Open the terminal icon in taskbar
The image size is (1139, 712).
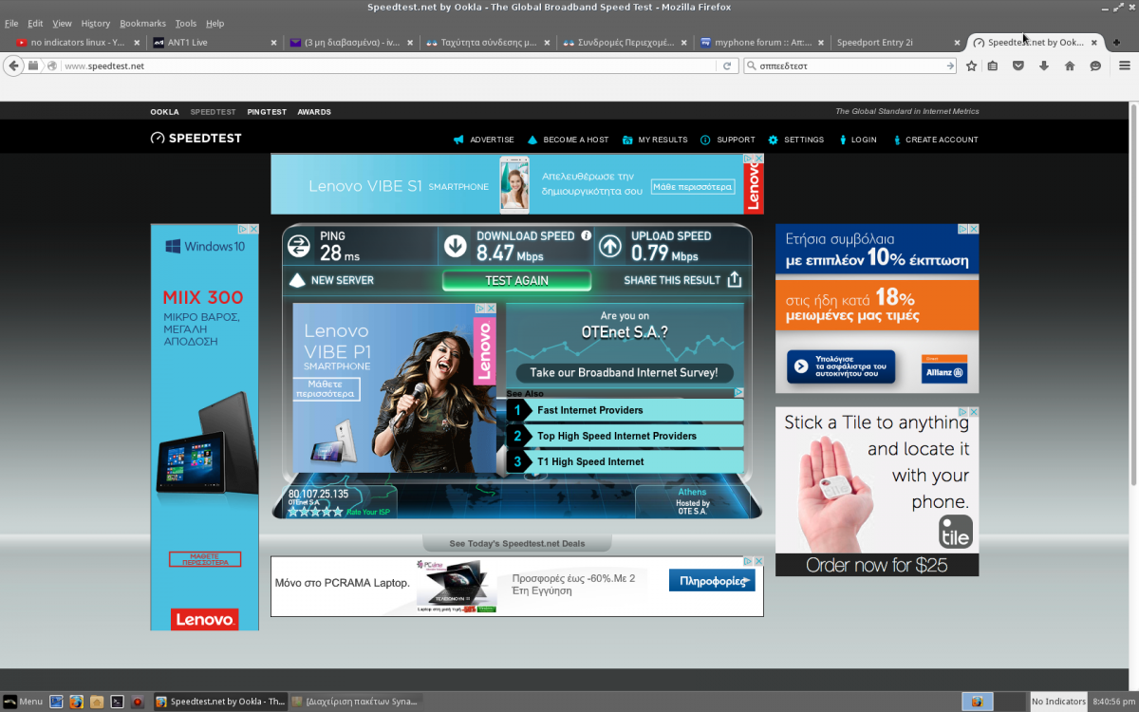click(117, 702)
